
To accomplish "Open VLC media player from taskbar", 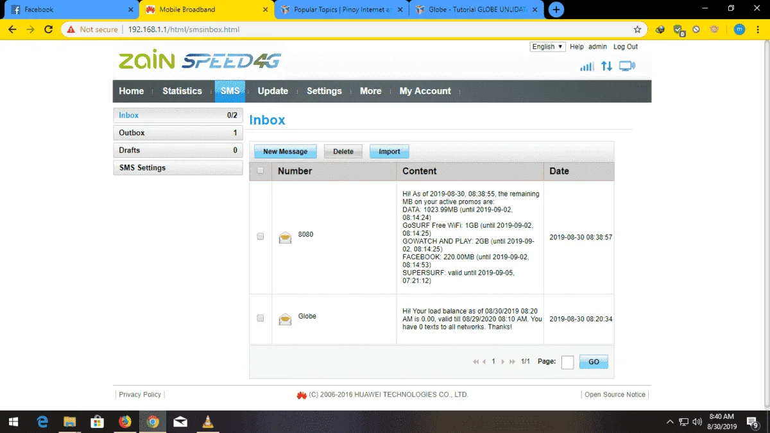I will [x=208, y=421].
